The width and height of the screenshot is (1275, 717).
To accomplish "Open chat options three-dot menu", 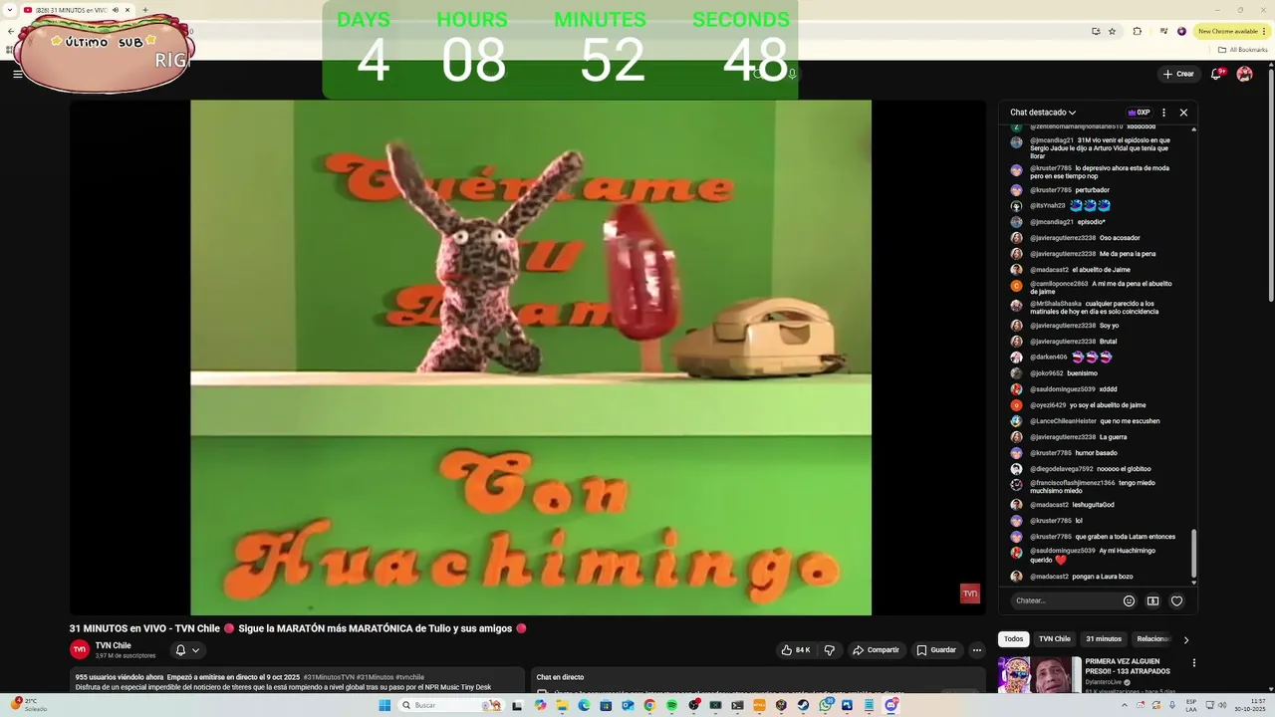I will point(1163,113).
